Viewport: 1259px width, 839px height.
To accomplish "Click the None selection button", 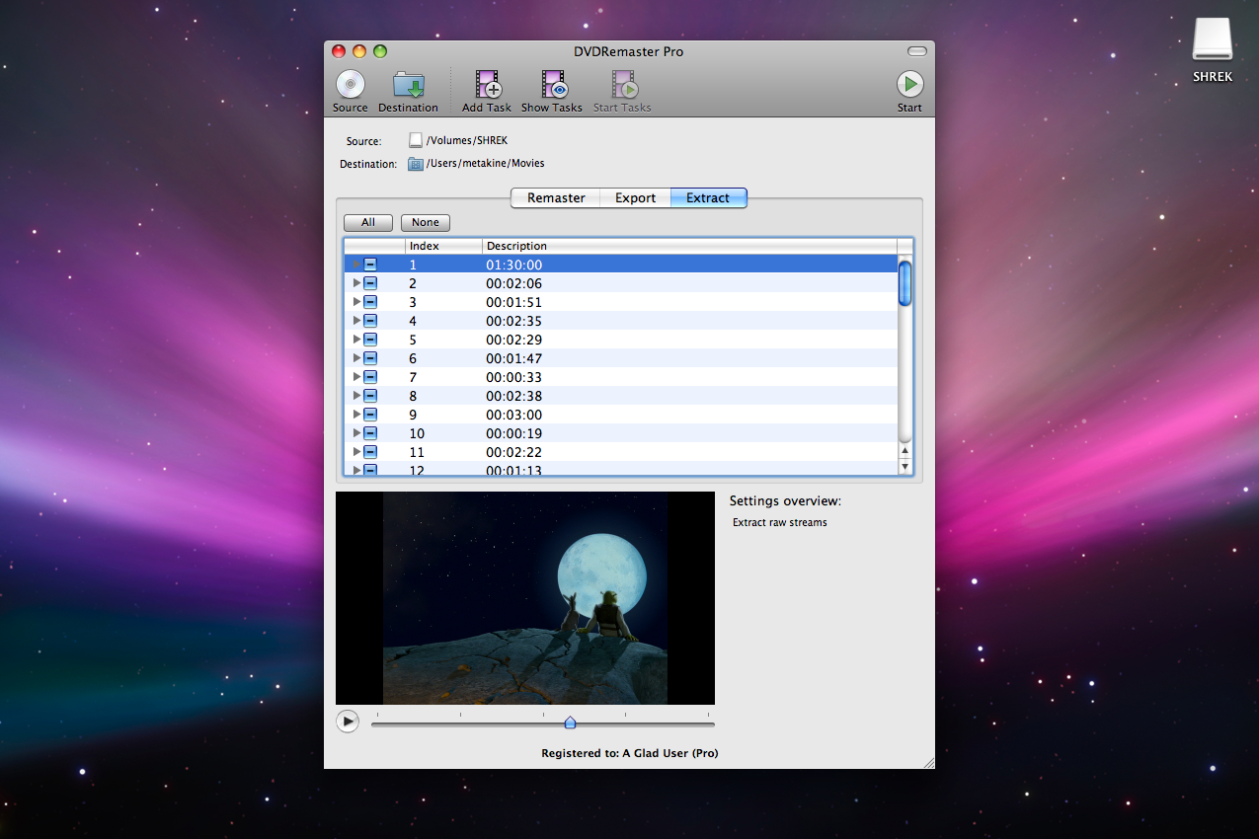I will click(426, 223).
